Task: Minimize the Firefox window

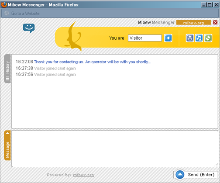Action: pyautogui.click(x=203, y=5)
